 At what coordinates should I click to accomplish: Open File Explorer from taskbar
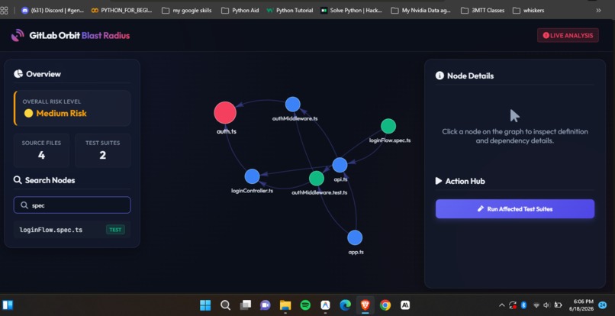[285, 305]
